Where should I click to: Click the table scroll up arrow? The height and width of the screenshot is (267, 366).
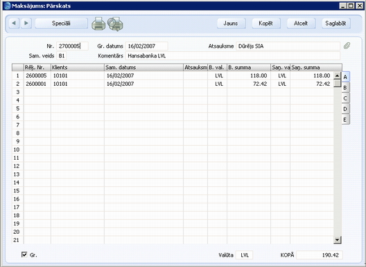pyautogui.click(x=338, y=75)
